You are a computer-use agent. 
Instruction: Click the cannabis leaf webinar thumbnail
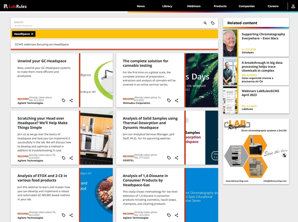202,80
